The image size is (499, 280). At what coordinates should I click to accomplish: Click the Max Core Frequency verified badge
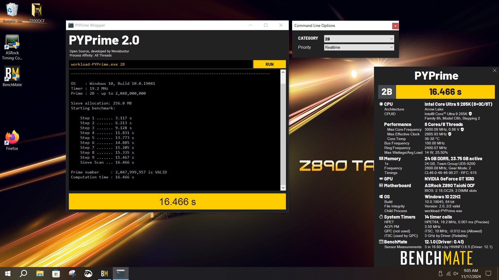pos(462,129)
